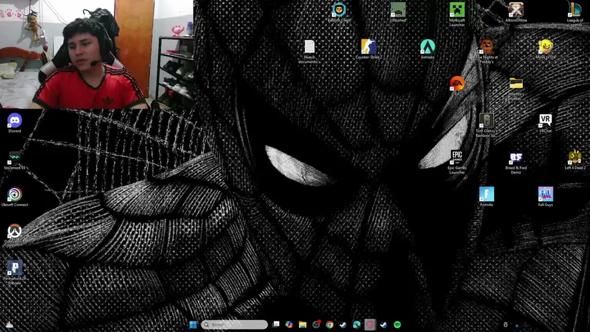This screenshot has height=332, width=590.
Task: Click the Fall Guys game icon
Action: tap(546, 194)
